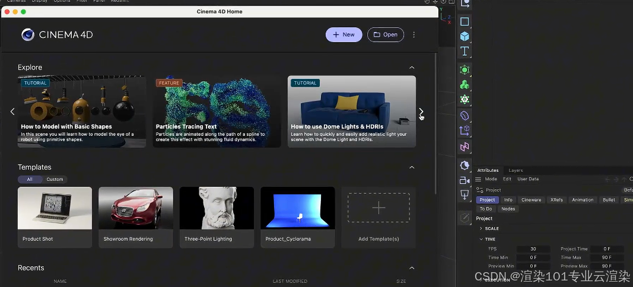Sort recents by LAST MODIFIED column header
Viewport: 633px width, 287px height.
pos(290,281)
